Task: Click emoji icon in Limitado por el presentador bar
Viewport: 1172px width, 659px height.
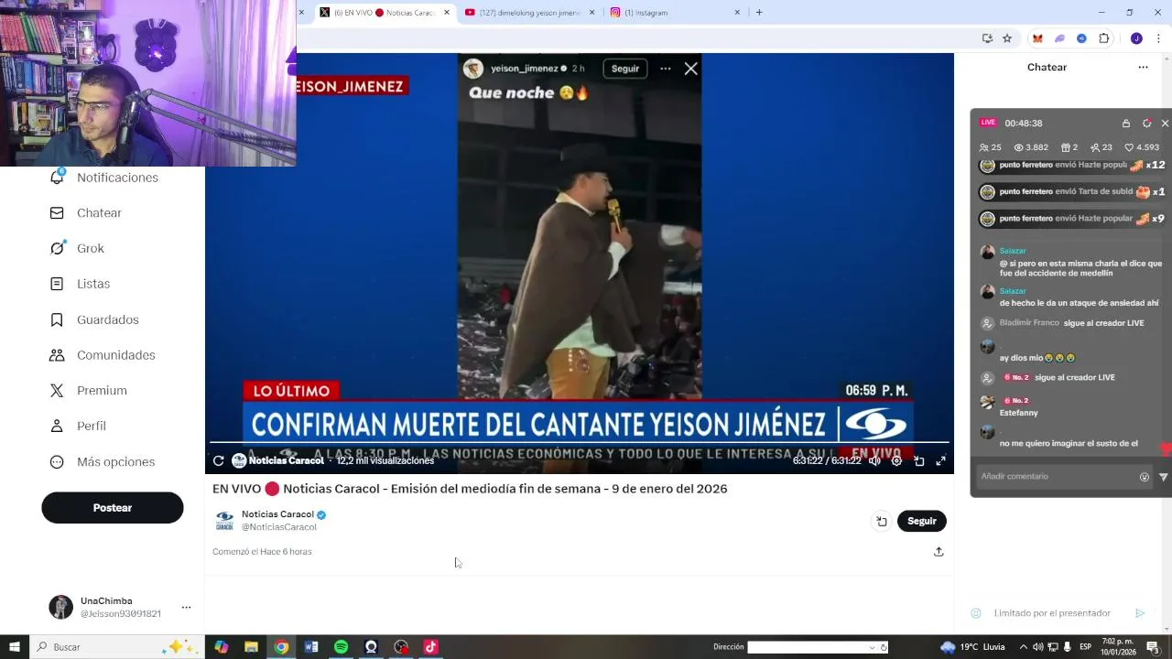Action: (x=976, y=613)
